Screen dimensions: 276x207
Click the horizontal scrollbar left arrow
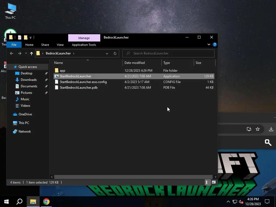52,177
